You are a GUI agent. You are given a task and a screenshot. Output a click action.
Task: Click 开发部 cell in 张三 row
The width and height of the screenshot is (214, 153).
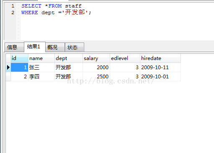coord(69,68)
